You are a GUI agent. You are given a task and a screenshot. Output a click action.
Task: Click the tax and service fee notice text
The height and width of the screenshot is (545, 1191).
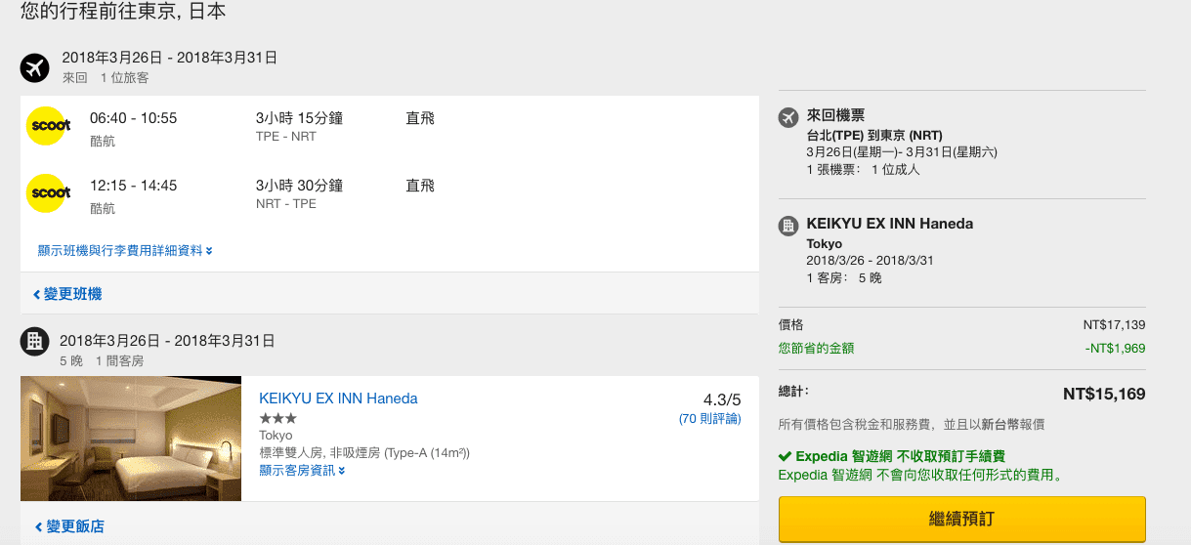pyautogui.click(x=913, y=425)
